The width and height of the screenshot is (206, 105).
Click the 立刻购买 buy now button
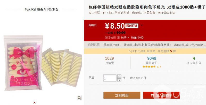click(122, 95)
